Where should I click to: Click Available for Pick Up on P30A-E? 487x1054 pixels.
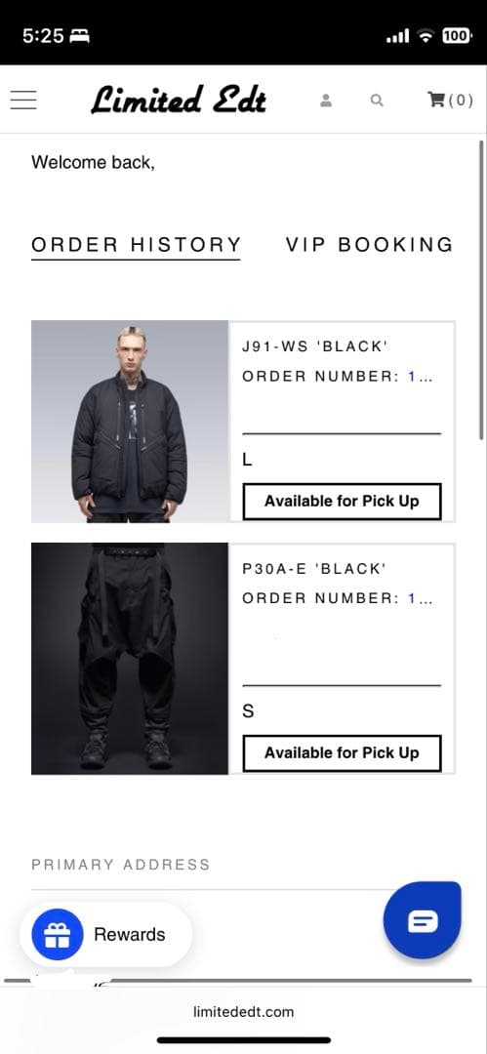[342, 752]
